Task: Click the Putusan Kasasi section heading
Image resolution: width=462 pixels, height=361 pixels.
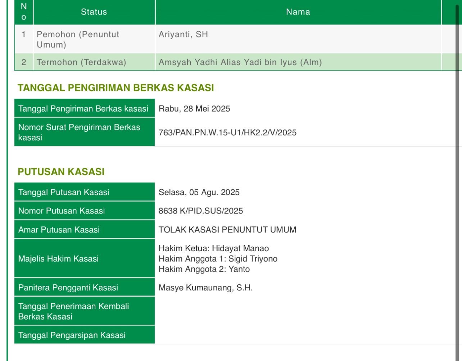Action: [x=61, y=172]
